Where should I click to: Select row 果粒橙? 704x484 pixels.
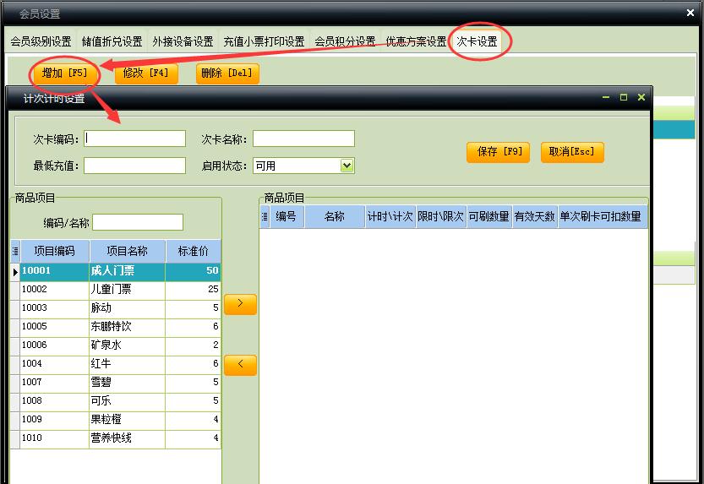[x=116, y=420]
